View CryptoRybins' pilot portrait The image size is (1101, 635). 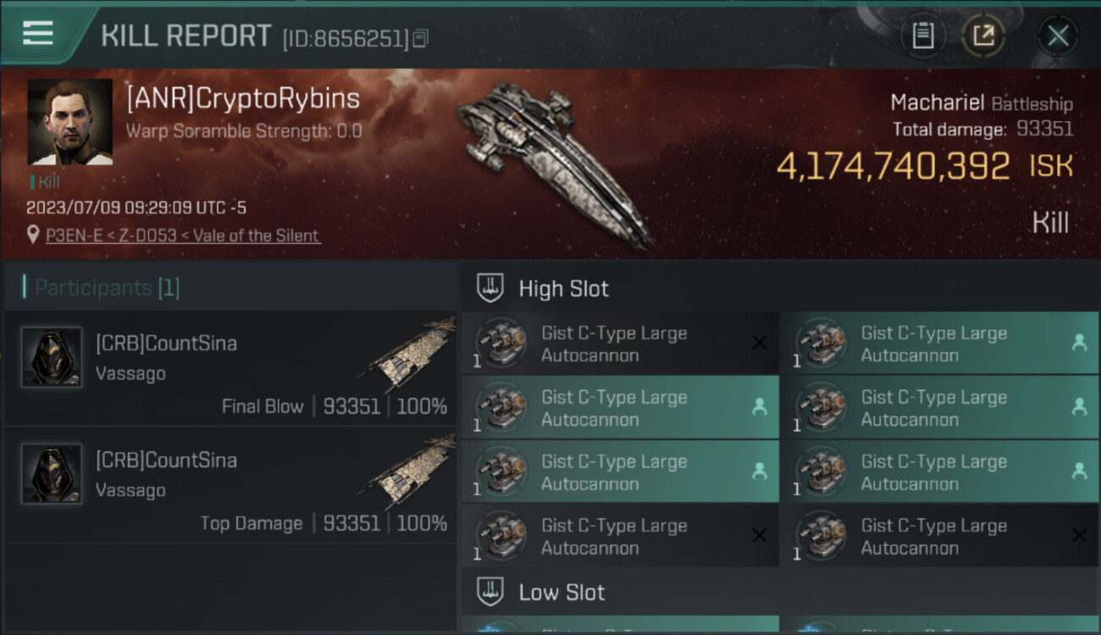70,122
